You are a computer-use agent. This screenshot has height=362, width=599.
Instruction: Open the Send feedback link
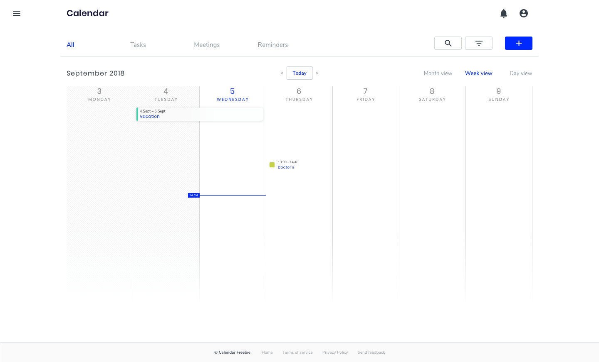click(x=371, y=352)
